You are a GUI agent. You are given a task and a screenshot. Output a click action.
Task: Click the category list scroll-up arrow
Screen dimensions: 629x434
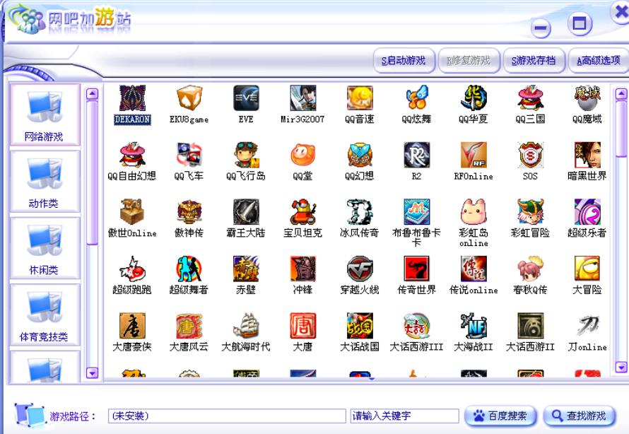coord(93,94)
